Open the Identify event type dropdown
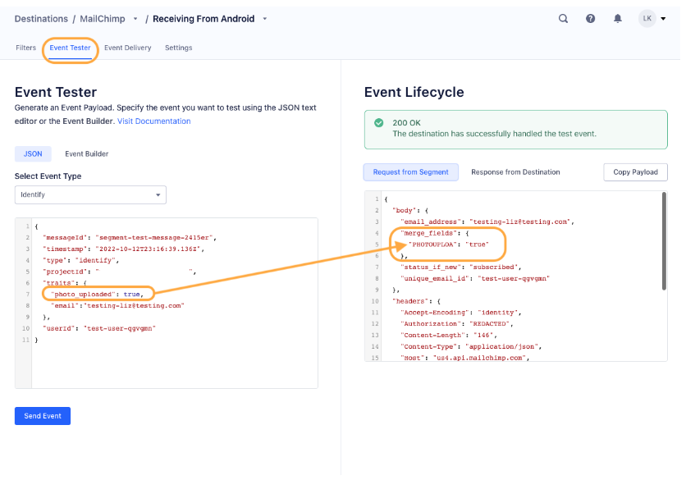 [x=90, y=194]
